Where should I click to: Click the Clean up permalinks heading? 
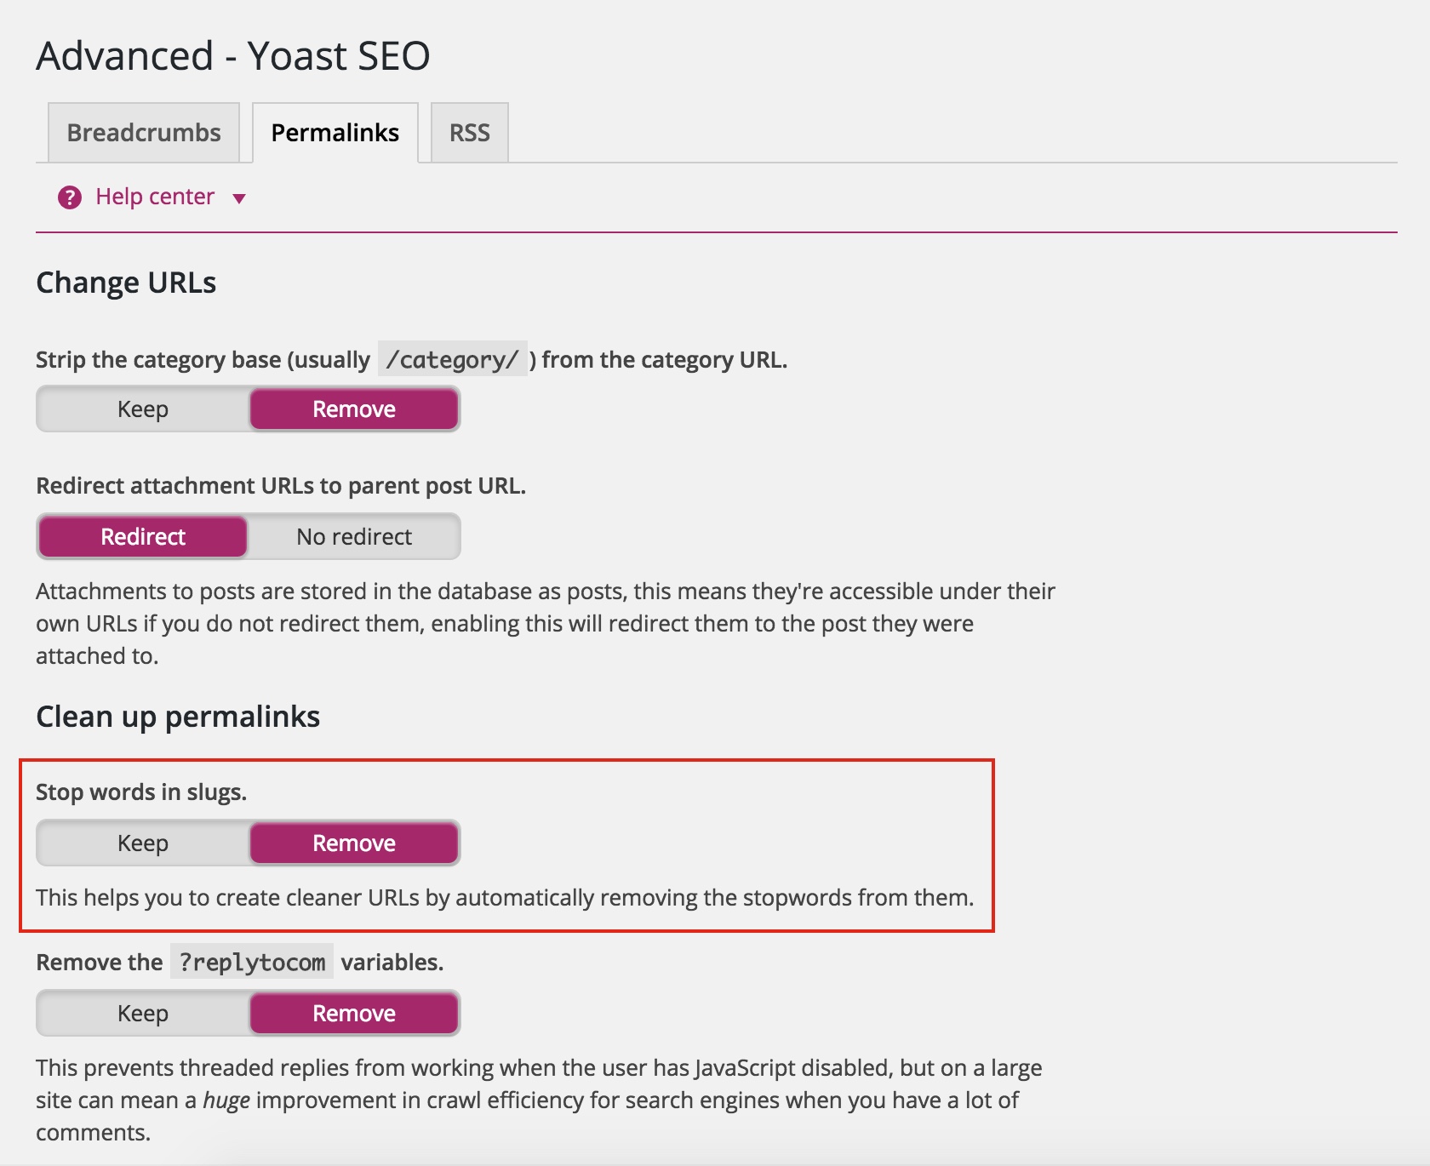click(x=178, y=717)
